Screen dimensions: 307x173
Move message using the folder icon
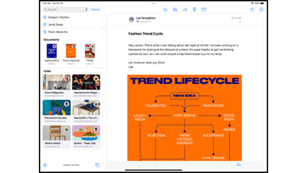tap(204, 9)
